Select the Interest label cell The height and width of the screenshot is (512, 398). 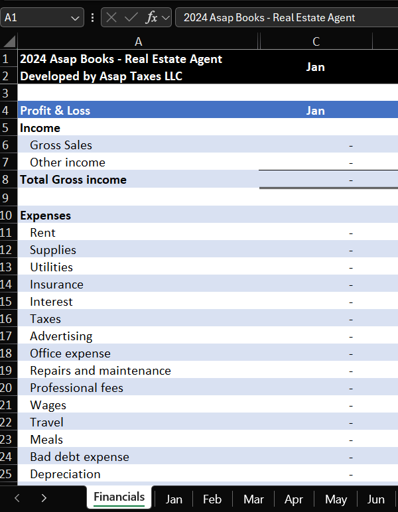click(138, 302)
